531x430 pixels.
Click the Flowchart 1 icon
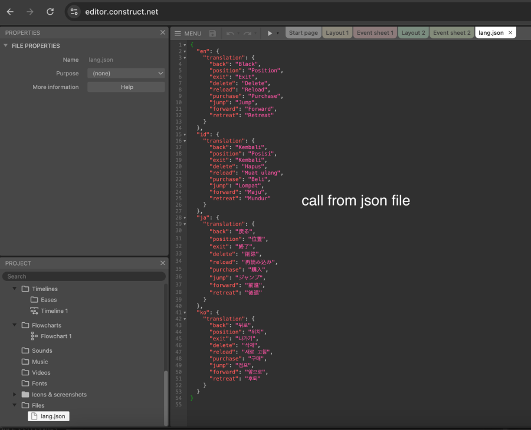[x=34, y=336]
